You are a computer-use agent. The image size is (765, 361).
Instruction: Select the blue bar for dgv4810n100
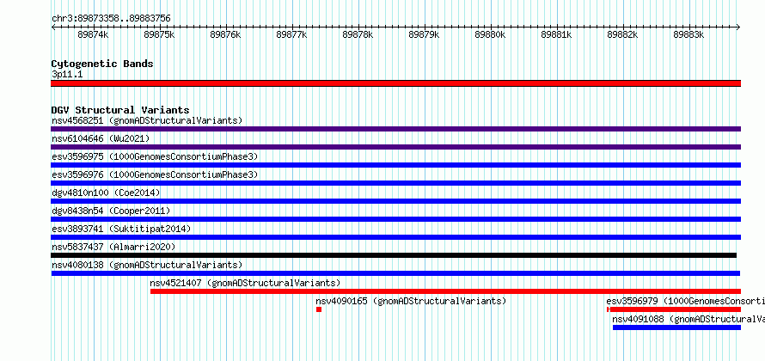pyautogui.click(x=396, y=201)
